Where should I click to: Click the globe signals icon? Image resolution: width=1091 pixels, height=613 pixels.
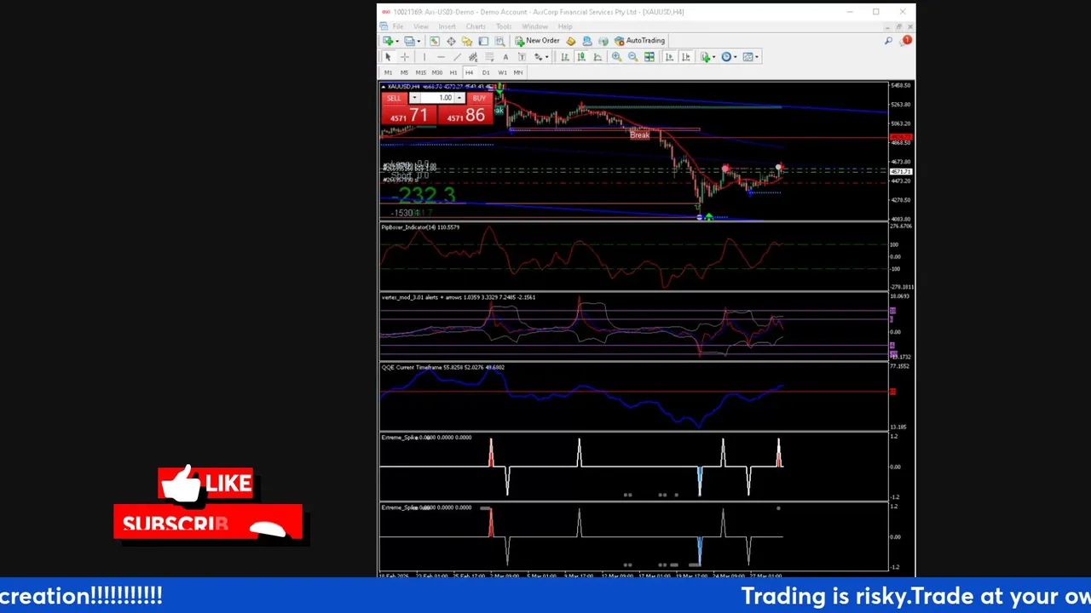coord(603,41)
